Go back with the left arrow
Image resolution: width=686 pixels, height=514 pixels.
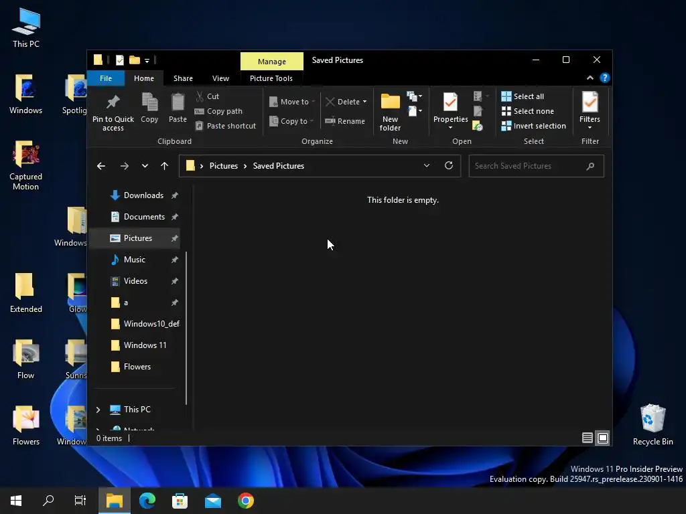[x=101, y=166]
